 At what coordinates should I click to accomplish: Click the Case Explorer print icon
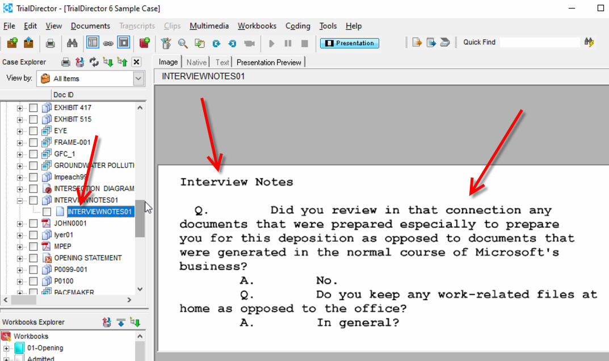click(x=66, y=62)
